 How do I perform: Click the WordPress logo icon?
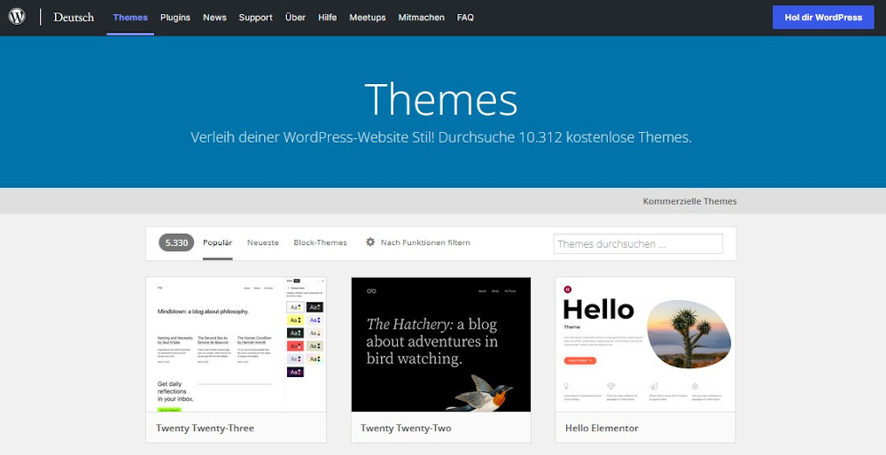point(17,17)
